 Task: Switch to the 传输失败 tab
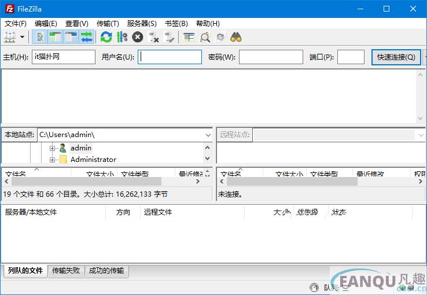(67, 270)
